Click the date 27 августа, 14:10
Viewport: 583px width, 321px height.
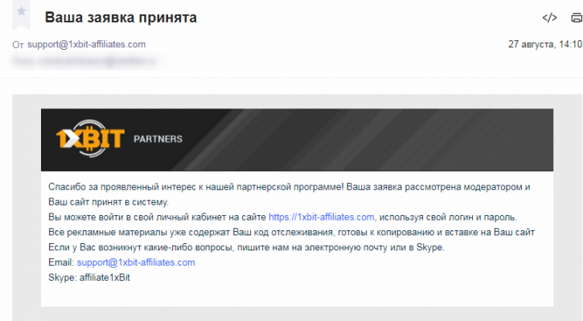(x=545, y=44)
